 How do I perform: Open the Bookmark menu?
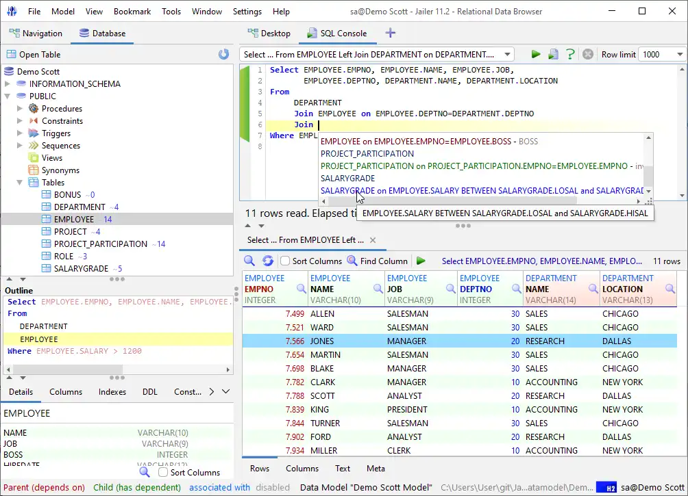(x=132, y=12)
